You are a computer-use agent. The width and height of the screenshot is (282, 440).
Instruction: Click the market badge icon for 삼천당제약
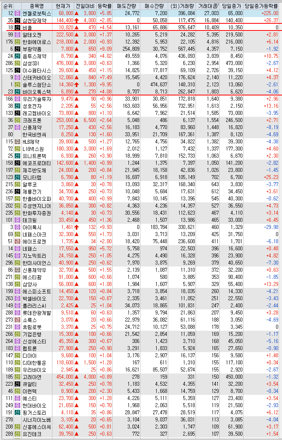coord(17,20)
